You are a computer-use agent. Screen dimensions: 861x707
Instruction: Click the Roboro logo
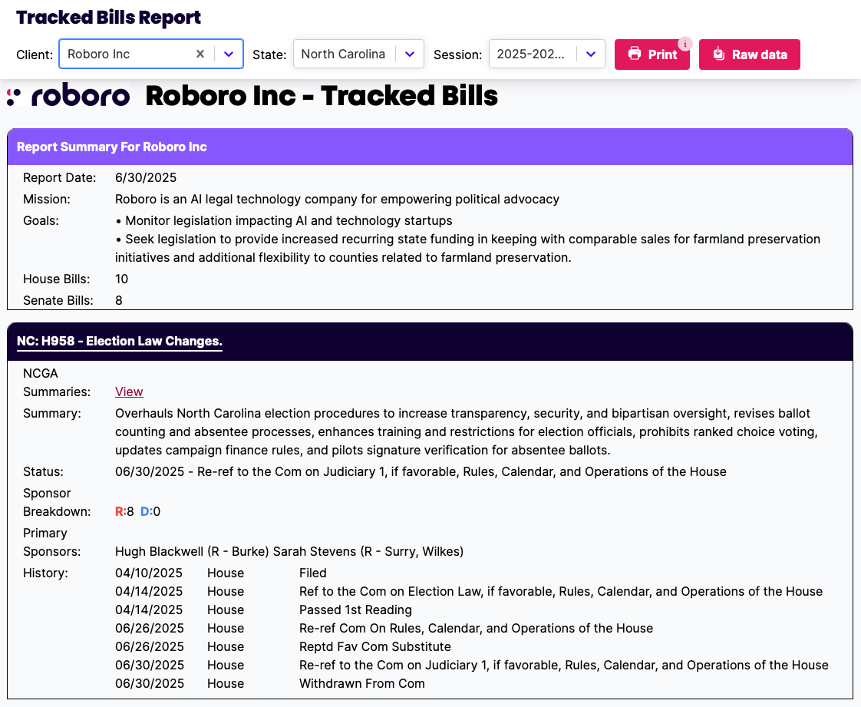point(68,95)
